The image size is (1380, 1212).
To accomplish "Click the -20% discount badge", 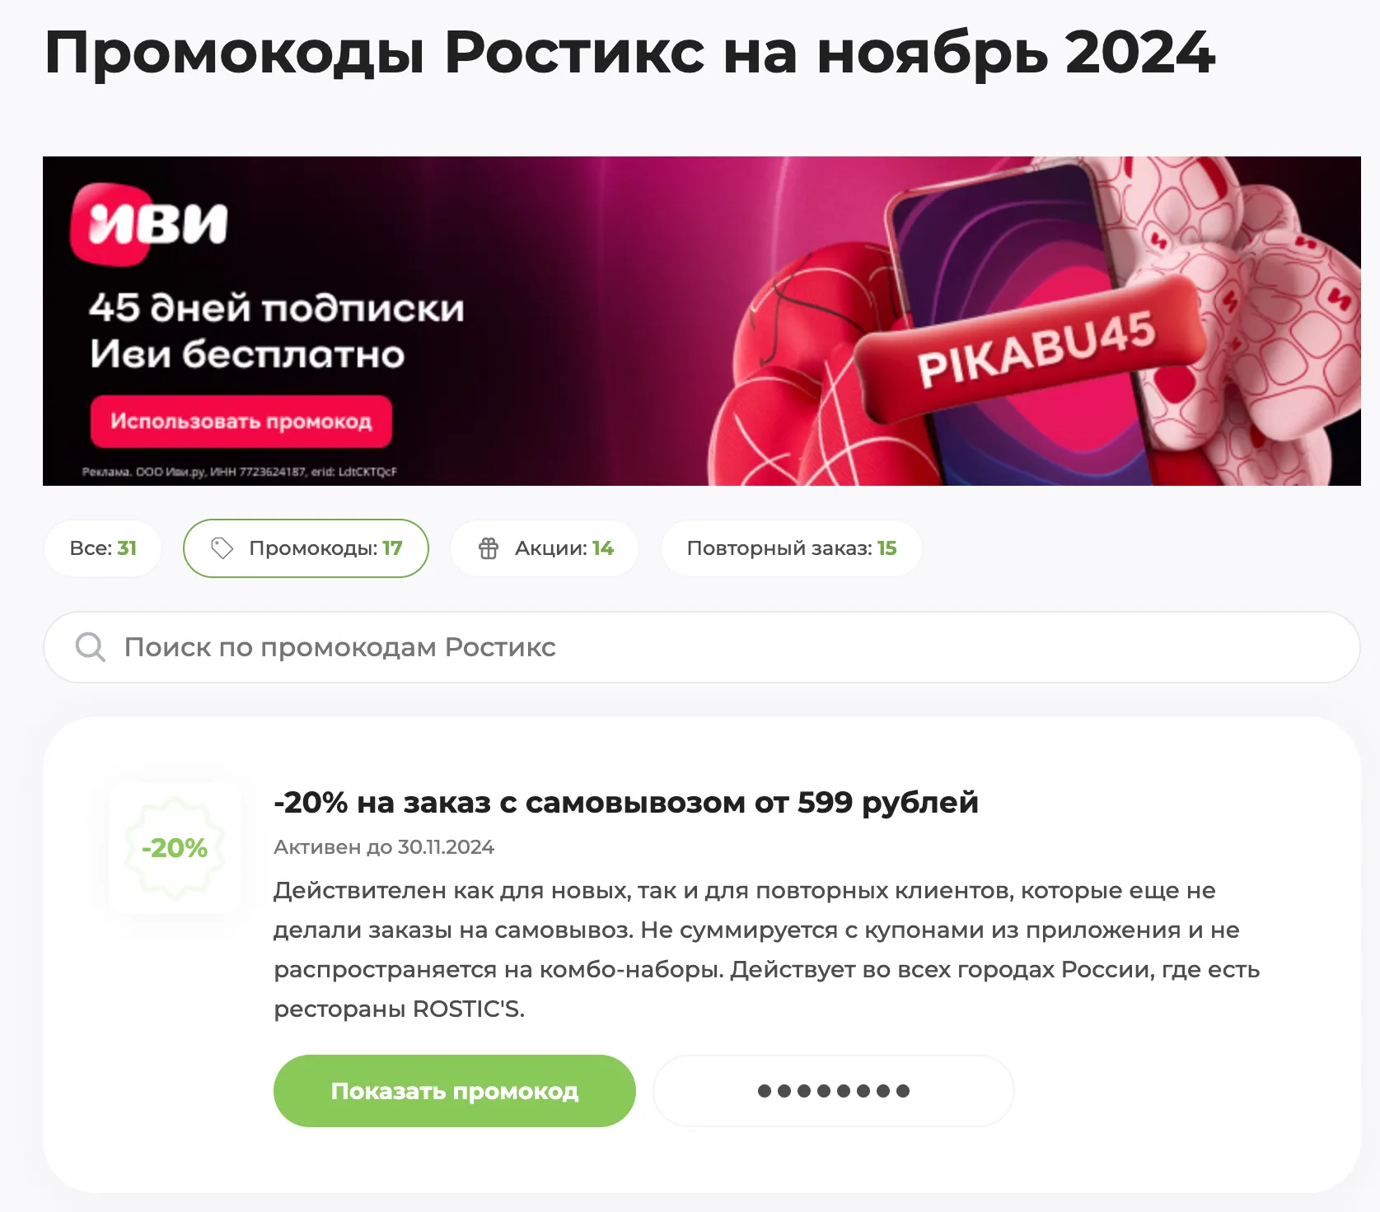I will [175, 847].
